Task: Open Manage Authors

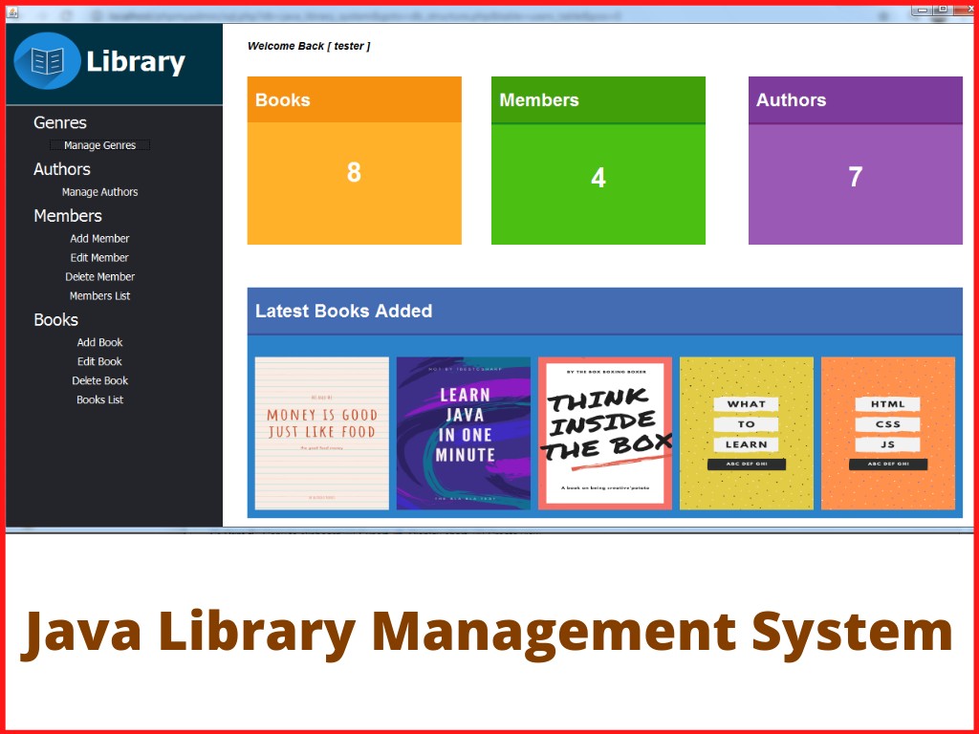Action: point(99,191)
